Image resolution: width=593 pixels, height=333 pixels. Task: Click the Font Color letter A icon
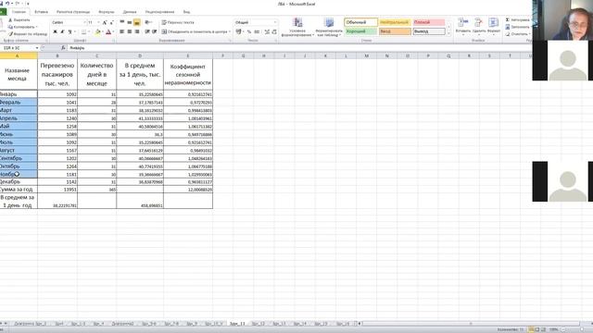[x=108, y=32]
